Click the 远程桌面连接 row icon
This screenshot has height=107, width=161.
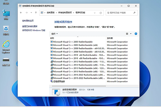coord(52,81)
